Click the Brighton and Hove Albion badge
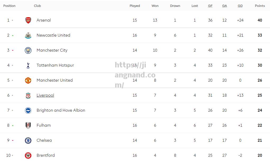This screenshot has height=162, width=270. [x=28, y=110]
